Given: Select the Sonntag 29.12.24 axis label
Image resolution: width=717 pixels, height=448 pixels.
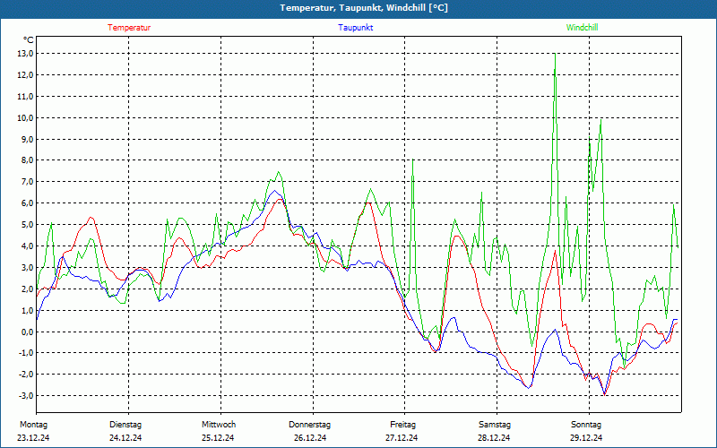Looking at the screenshot, I should coord(586,431).
